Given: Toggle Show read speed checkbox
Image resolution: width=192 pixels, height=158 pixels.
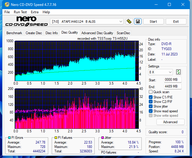Looking at the screenshot, I should [x=151, y=111].
